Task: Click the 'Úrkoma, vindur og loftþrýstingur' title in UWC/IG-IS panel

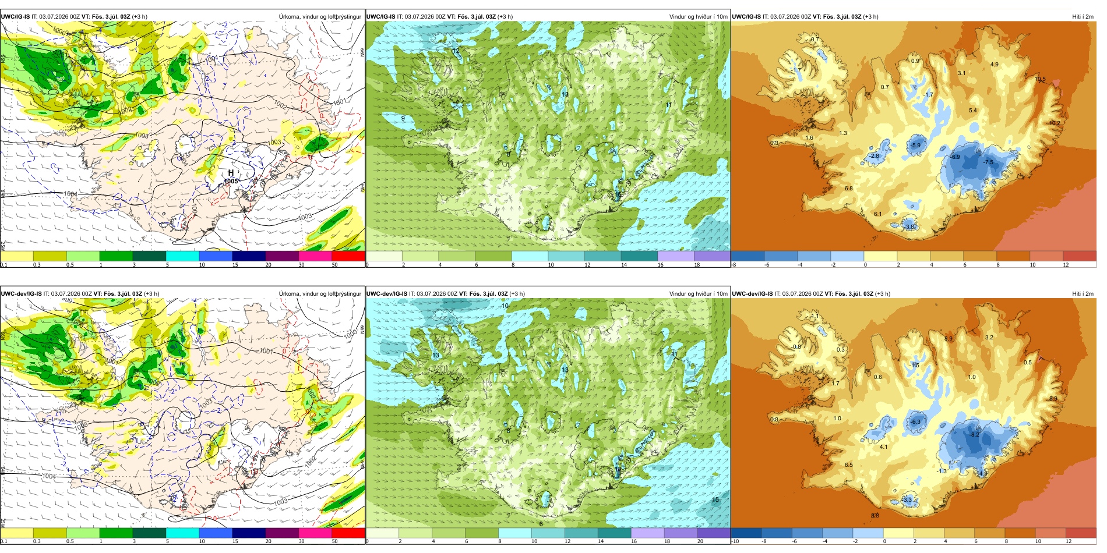Action: click(x=320, y=17)
